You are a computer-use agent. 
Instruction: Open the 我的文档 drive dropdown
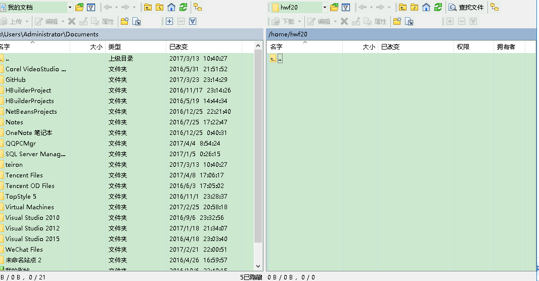[70, 7]
